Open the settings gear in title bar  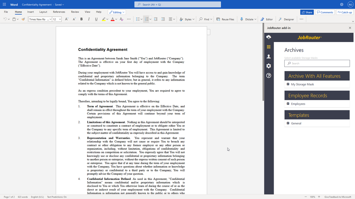click(342, 5)
